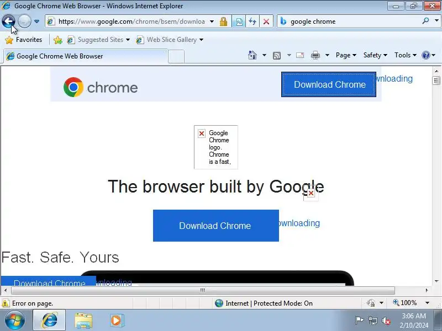Viewport: 442px width, 331px height.
Task: Expand the Home button dropdown arrow
Action: tap(264, 55)
